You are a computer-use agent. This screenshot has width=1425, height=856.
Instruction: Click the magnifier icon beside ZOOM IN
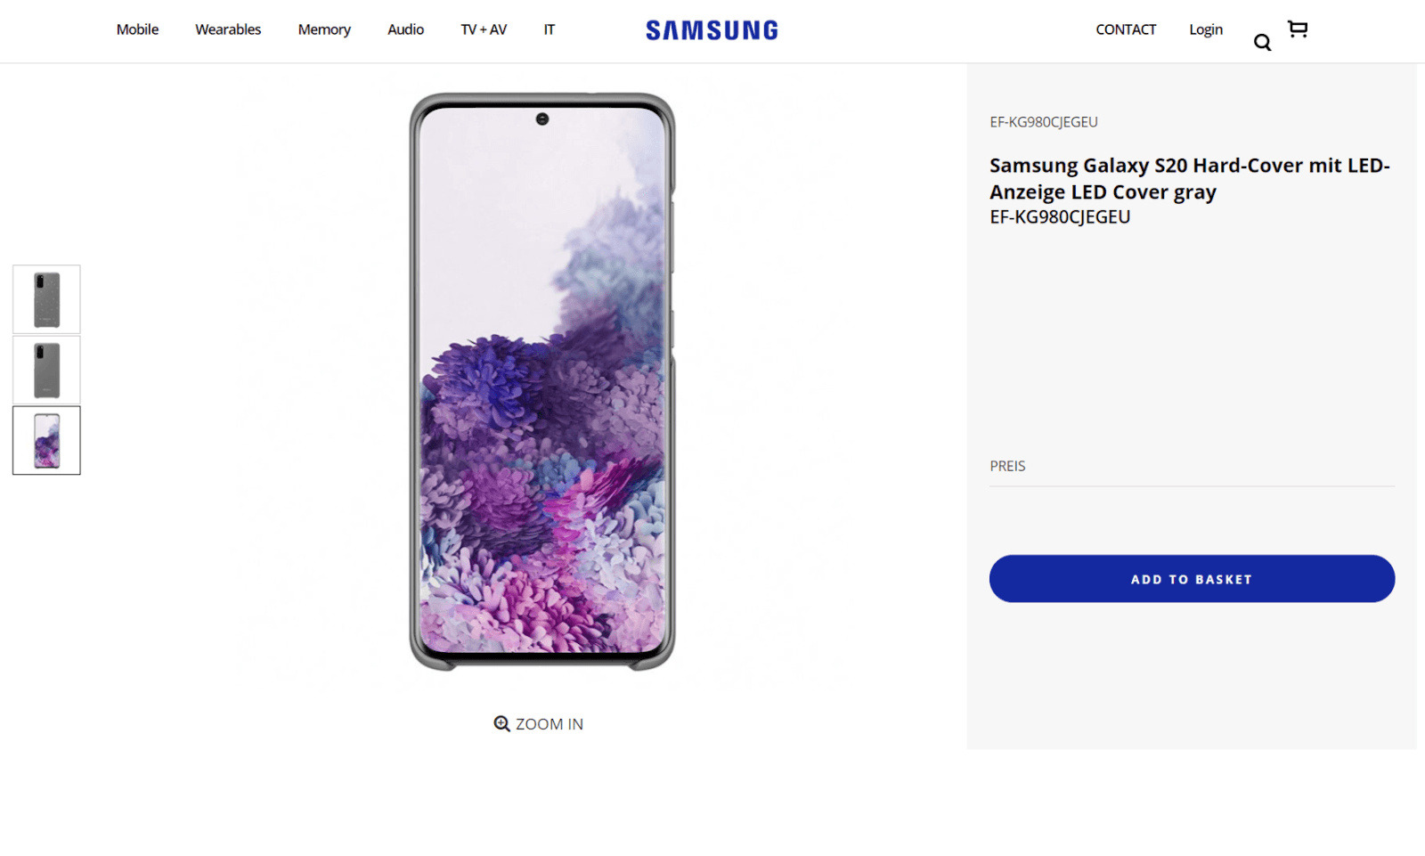click(502, 723)
